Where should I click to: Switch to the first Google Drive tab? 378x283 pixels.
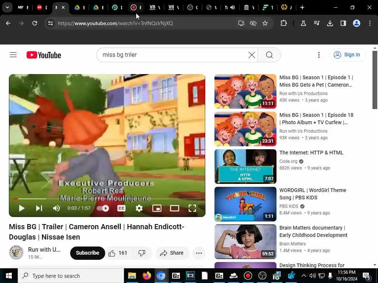[x=80, y=7]
